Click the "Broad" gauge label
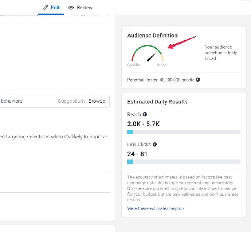The image size is (251, 232). 162,65
